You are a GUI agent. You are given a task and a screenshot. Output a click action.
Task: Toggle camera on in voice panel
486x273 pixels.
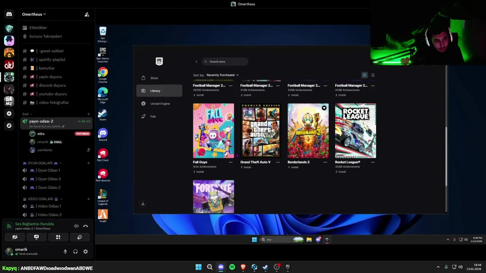15,237
